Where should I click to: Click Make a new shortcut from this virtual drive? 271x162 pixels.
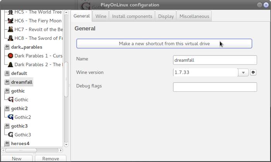164,44
